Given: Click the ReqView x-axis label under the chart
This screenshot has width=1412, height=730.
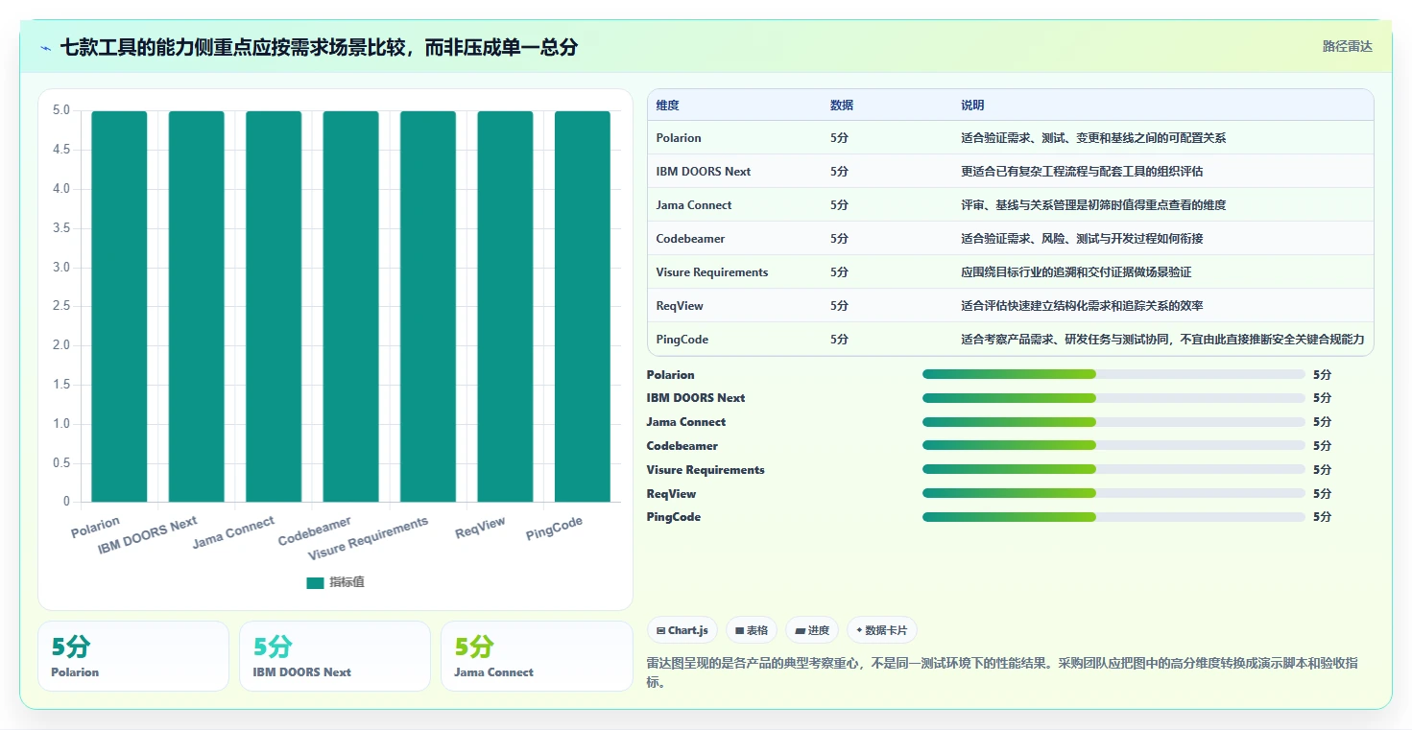Looking at the screenshot, I should tap(480, 528).
